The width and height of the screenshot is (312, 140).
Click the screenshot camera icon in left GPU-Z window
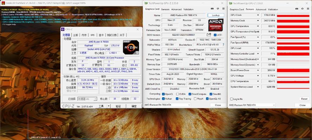pos(212,9)
